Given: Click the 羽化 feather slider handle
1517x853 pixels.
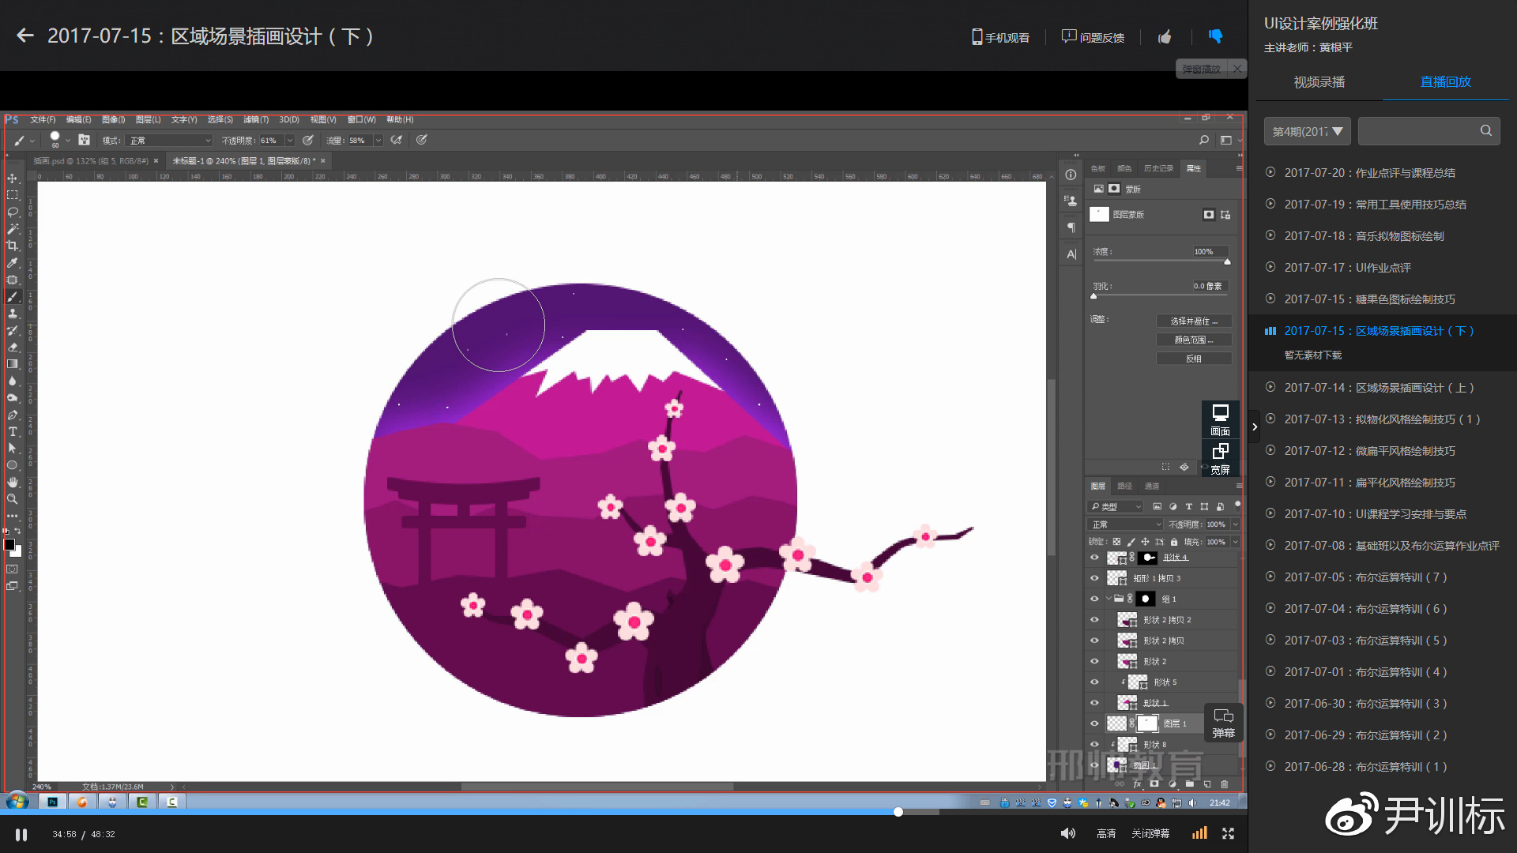Looking at the screenshot, I should point(1094,296).
